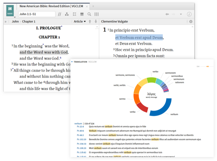
Task: Toggle the columns view icon
Action: (97, 14)
